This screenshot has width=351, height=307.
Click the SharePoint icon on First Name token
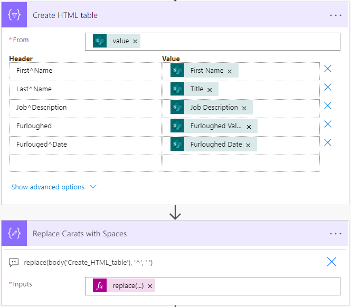(177, 70)
